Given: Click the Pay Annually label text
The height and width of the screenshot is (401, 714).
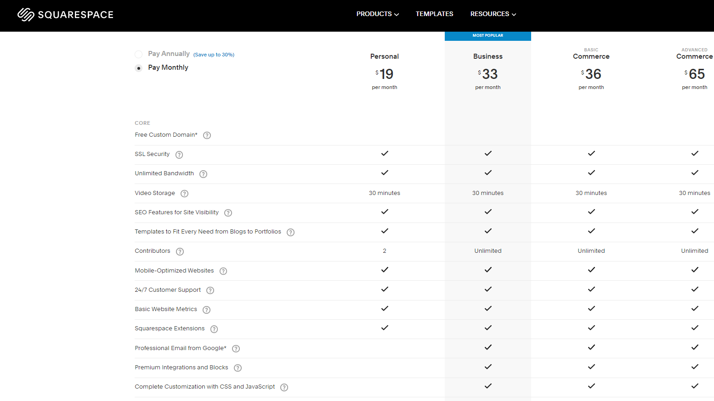Looking at the screenshot, I should click(169, 54).
